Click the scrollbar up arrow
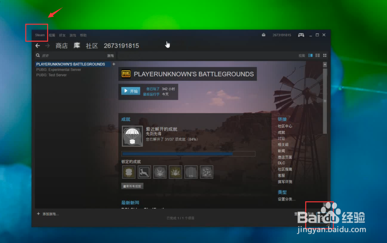 pyautogui.click(x=325, y=65)
